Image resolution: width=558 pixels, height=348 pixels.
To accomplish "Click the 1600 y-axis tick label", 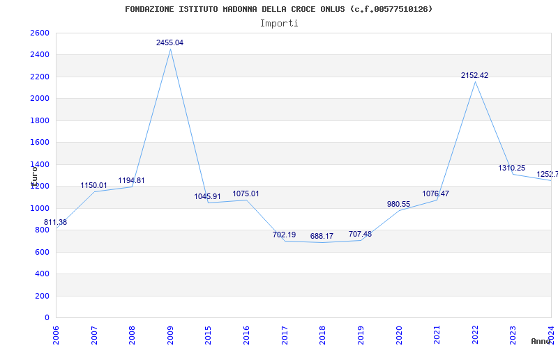I will coord(40,143).
